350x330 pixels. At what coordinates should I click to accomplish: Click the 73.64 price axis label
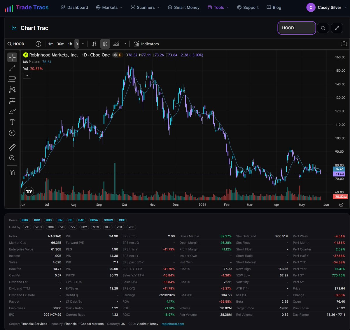tap(339, 174)
